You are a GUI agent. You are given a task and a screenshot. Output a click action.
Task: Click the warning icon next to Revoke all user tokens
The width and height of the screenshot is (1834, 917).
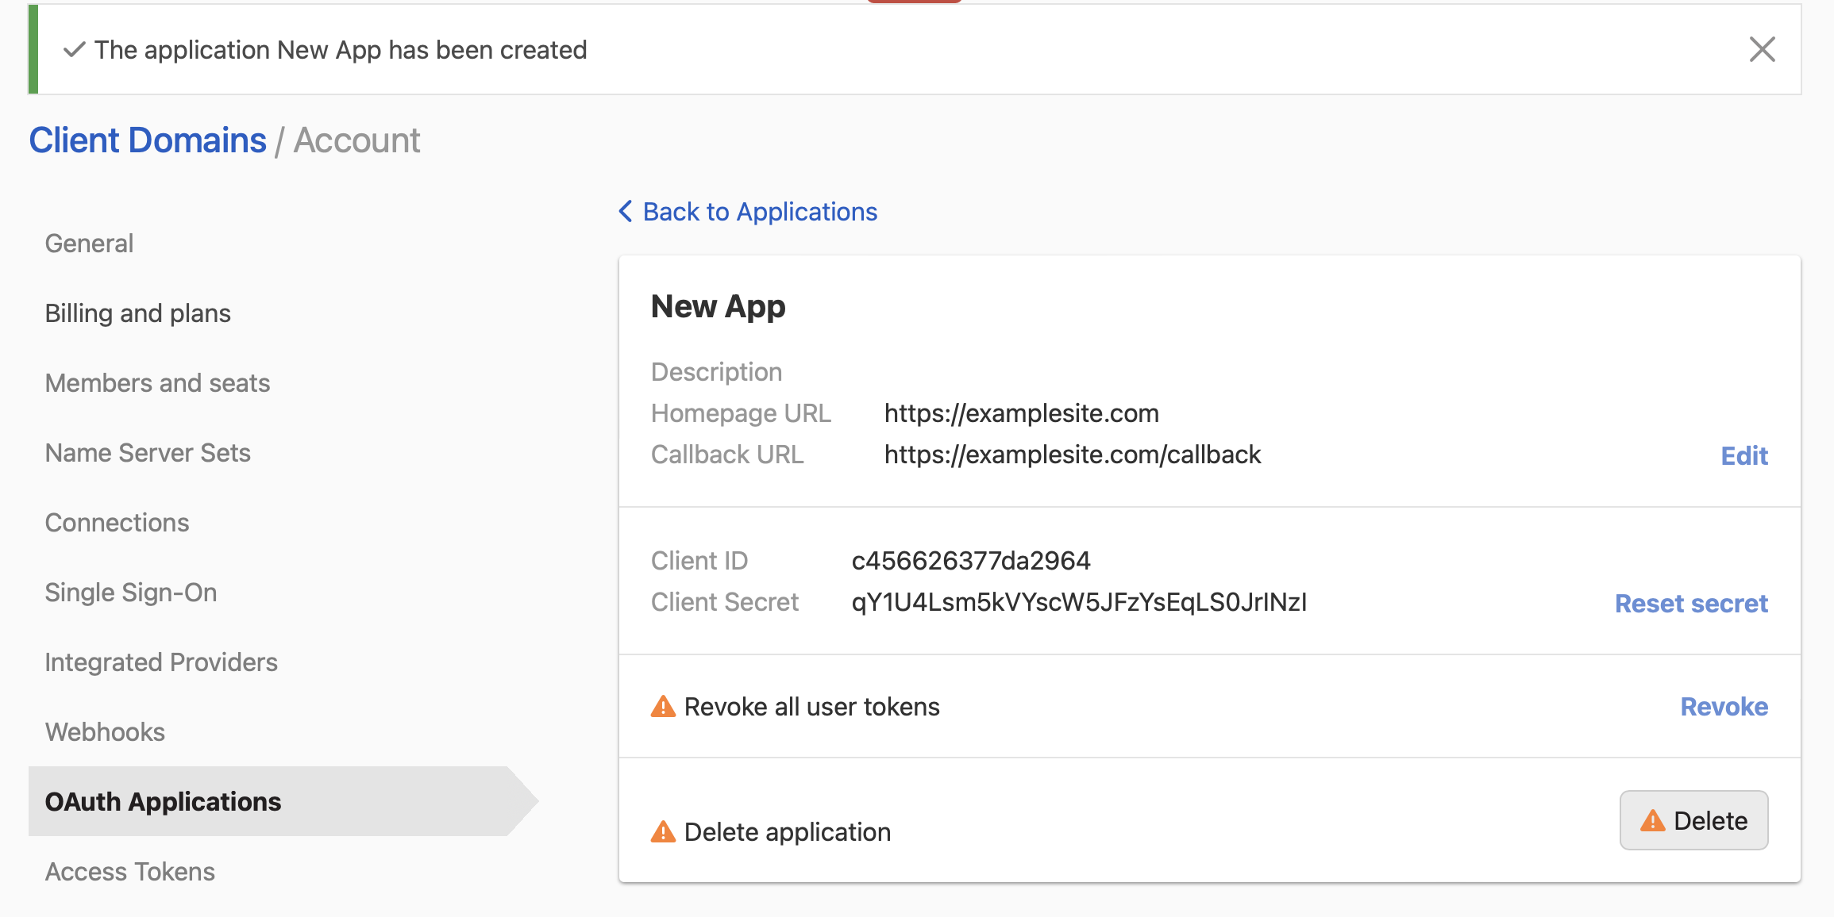(662, 706)
